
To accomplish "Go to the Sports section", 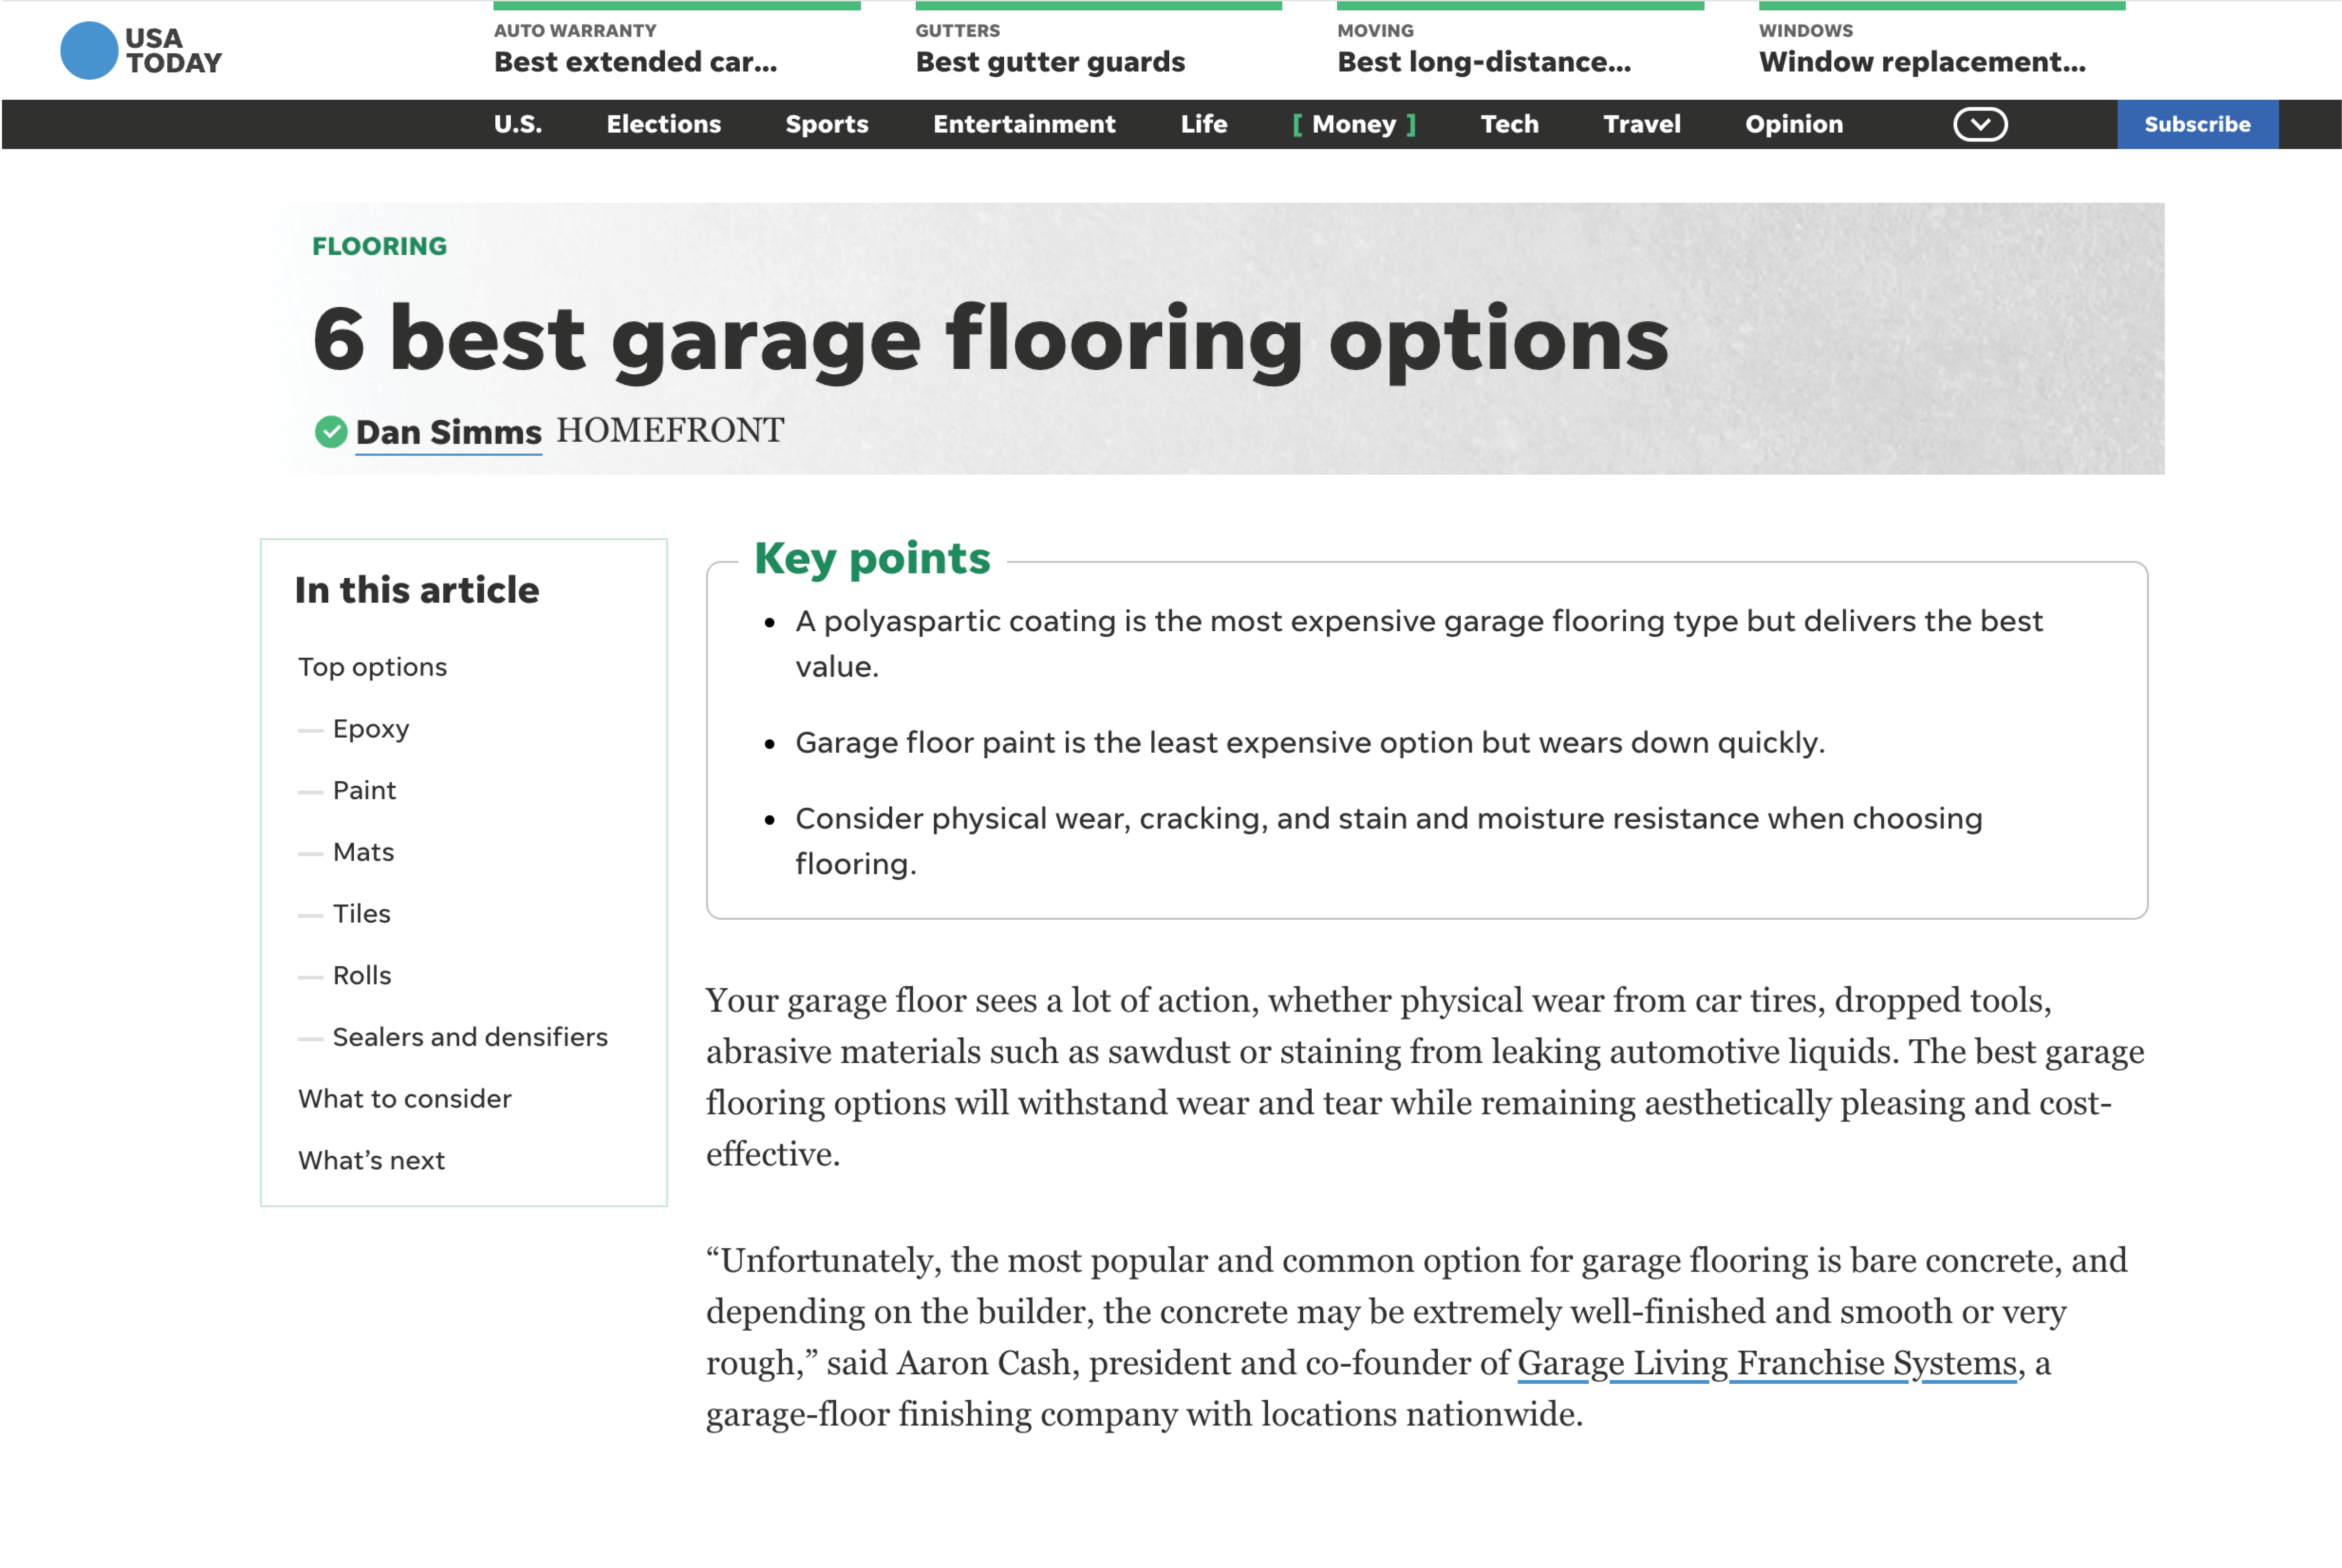I will [x=826, y=124].
